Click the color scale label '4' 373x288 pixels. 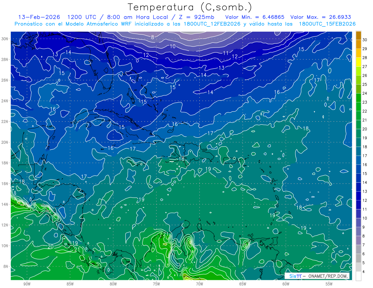click(x=364, y=272)
